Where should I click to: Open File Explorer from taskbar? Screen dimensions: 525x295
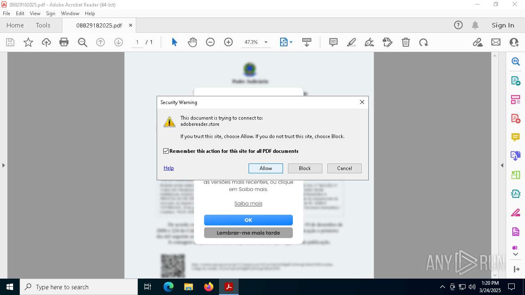188,287
